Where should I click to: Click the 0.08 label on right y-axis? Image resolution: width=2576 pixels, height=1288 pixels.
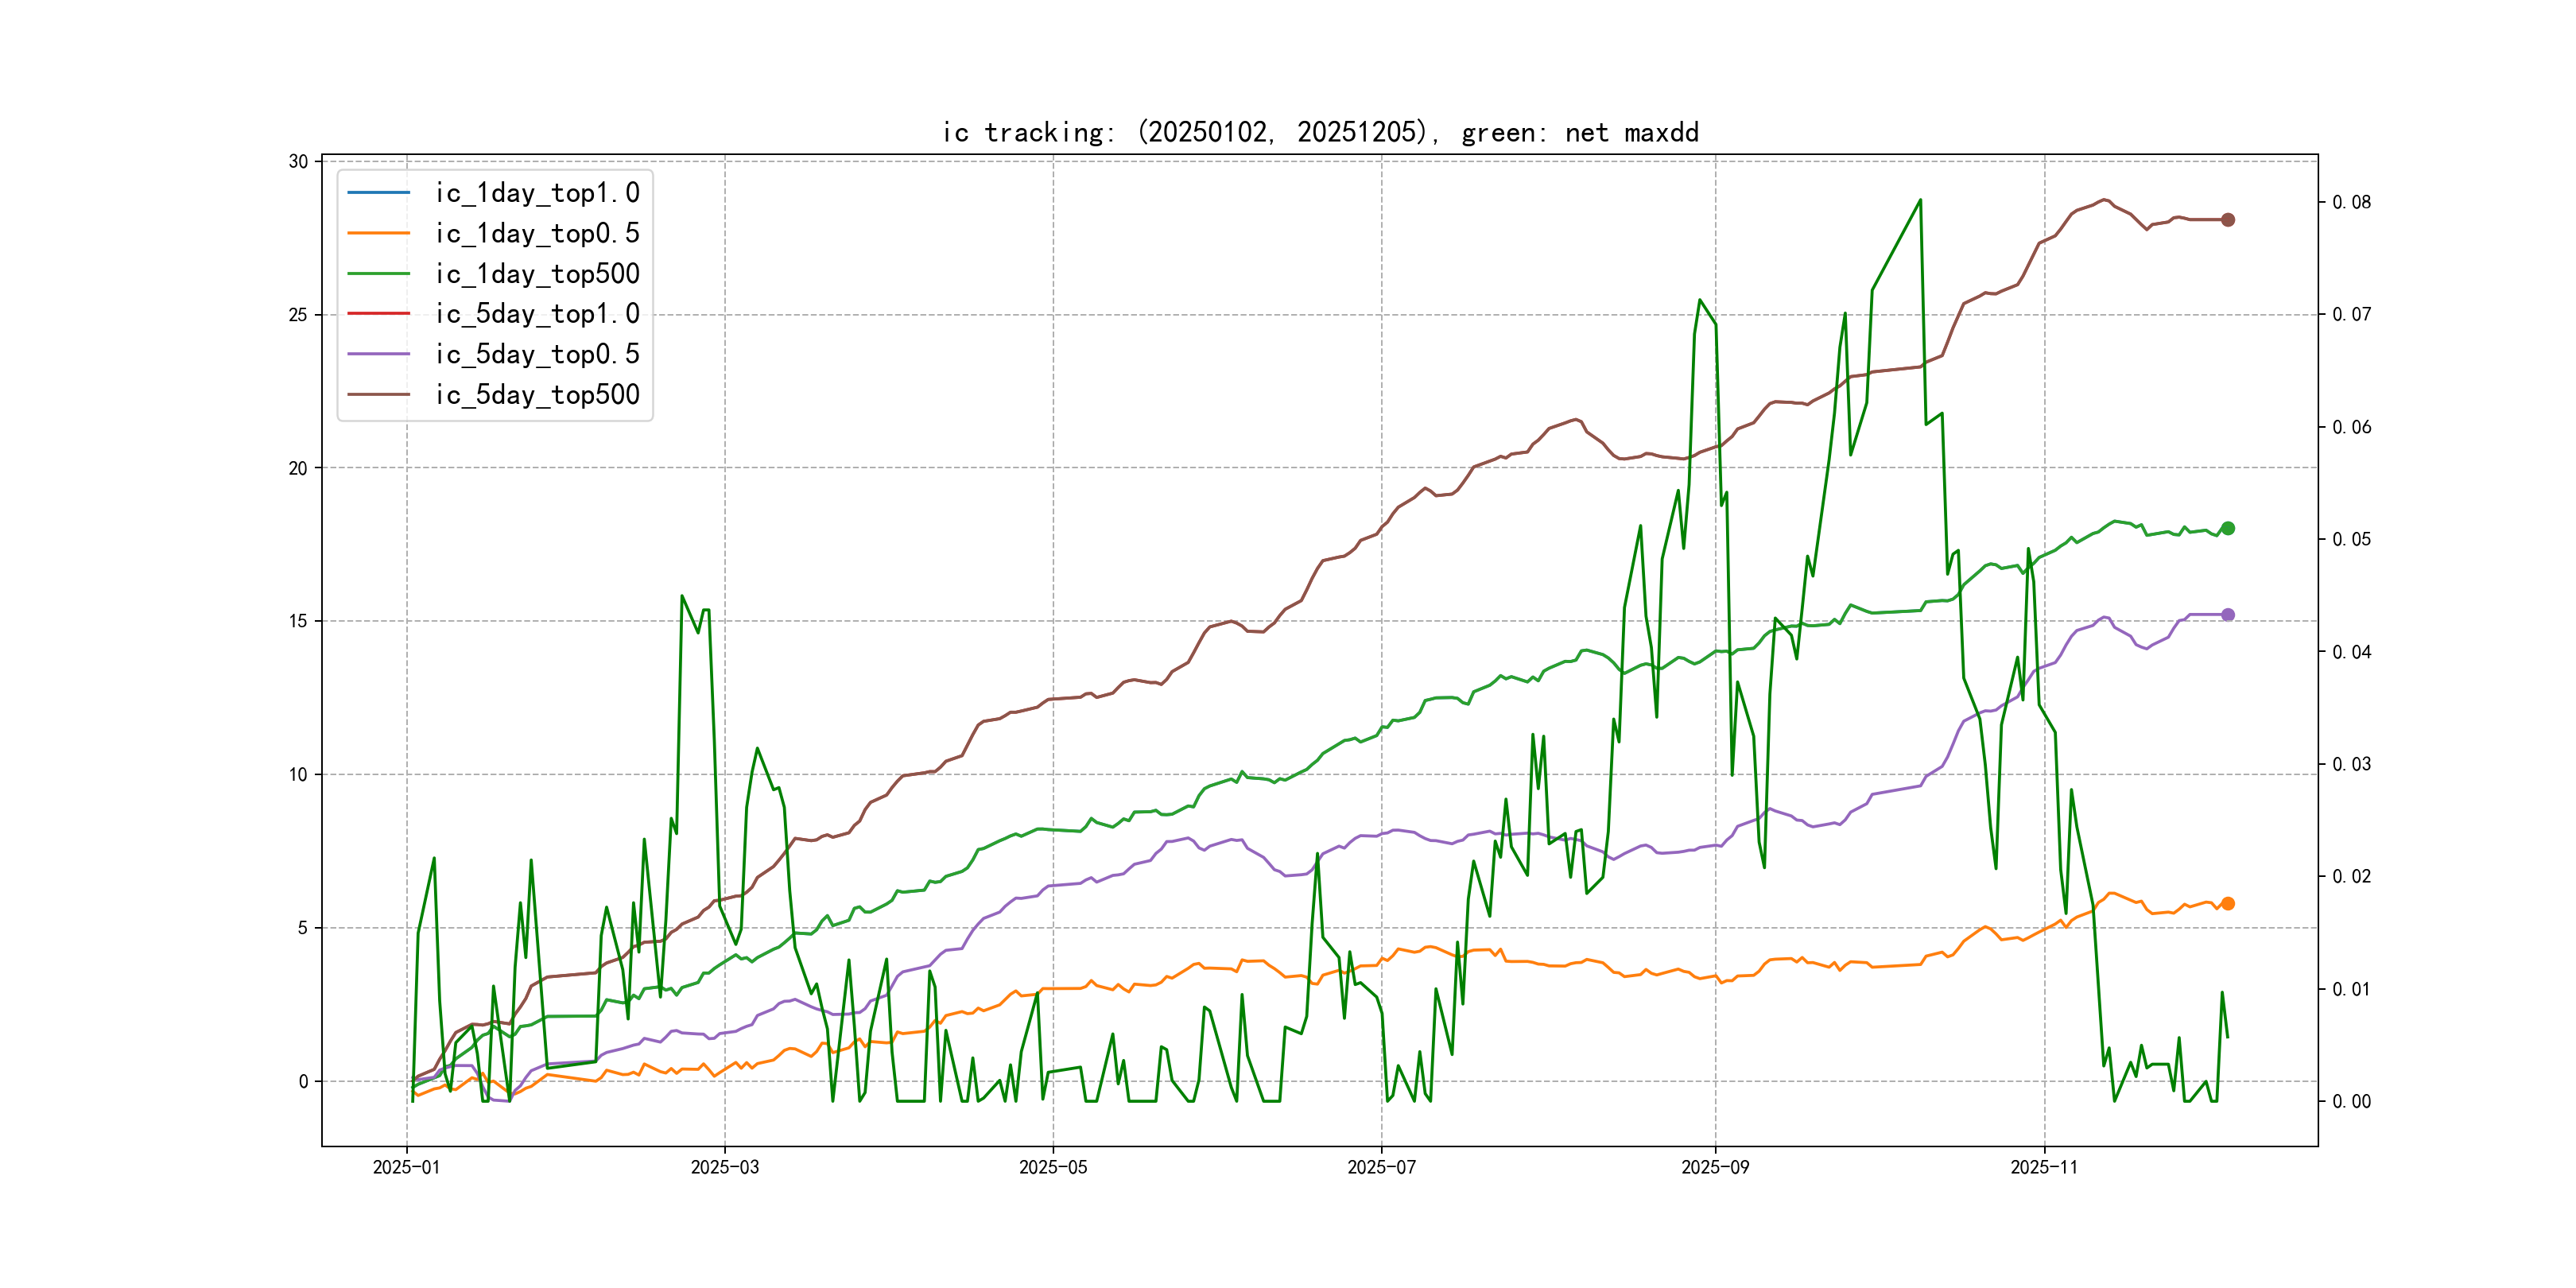pos(2351,202)
